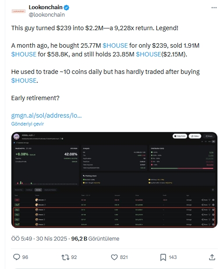Open the gmgn.ai address link
The width and height of the screenshot is (220, 269).
(46, 115)
